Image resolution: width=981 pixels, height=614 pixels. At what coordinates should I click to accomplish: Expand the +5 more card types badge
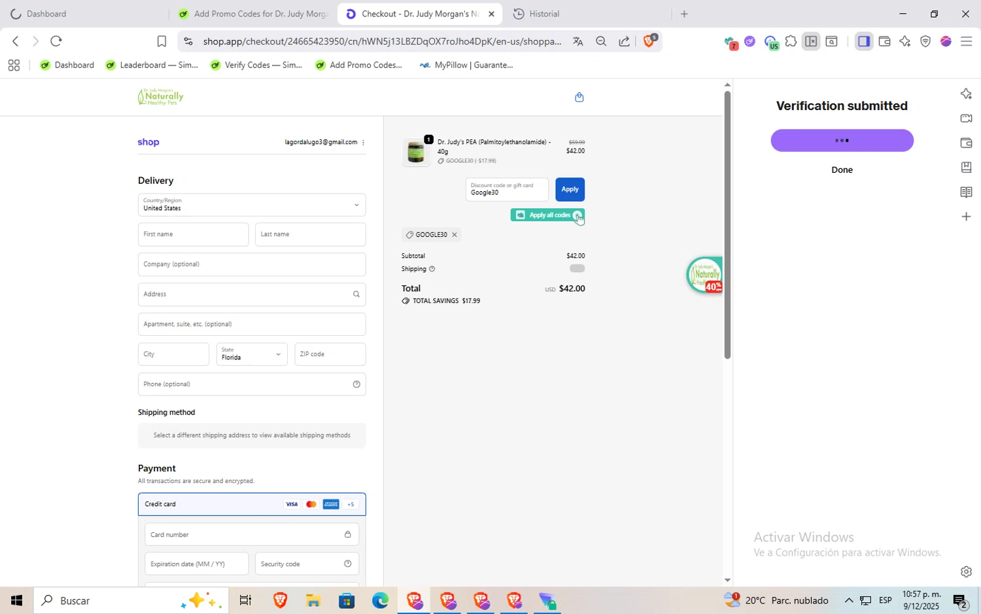(351, 504)
